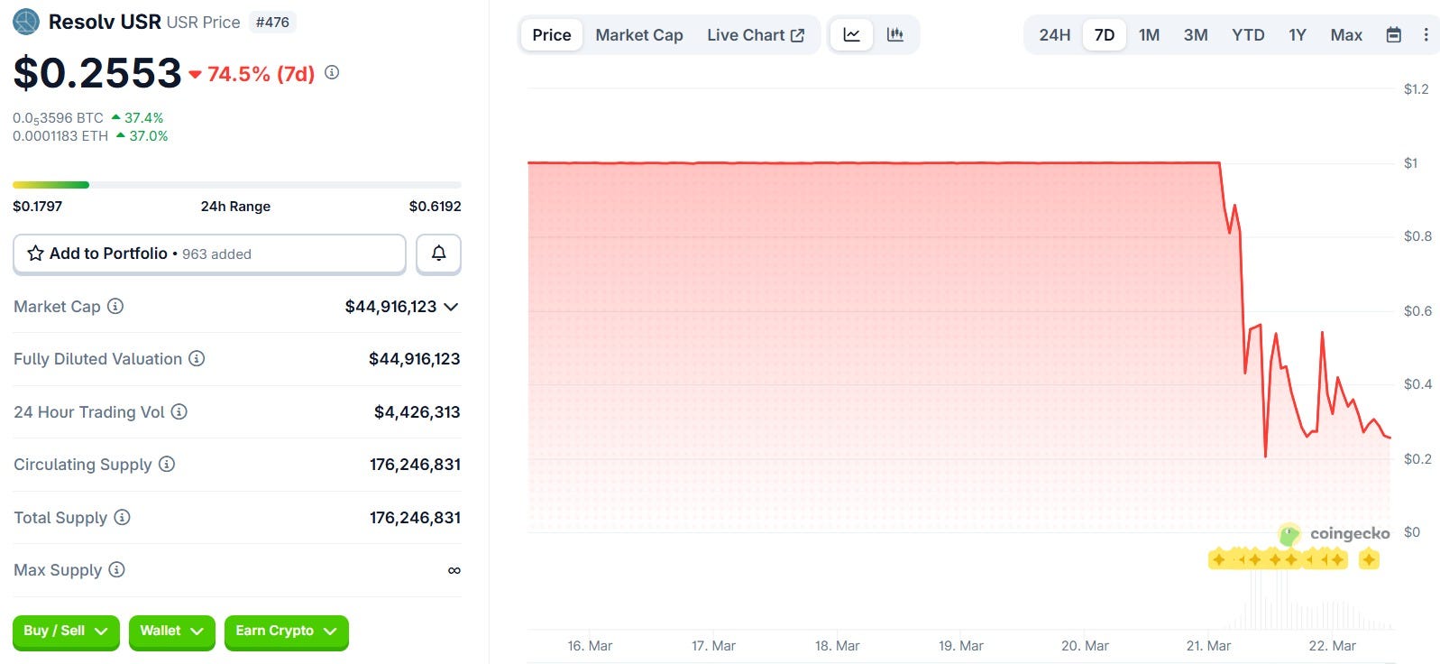
Task: Select the 1Y time range
Action: click(1298, 34)
